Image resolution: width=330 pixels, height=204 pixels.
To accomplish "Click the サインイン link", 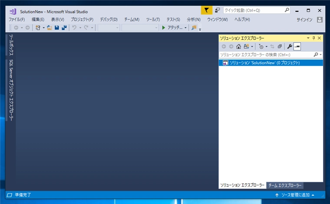I will (304, 20).
